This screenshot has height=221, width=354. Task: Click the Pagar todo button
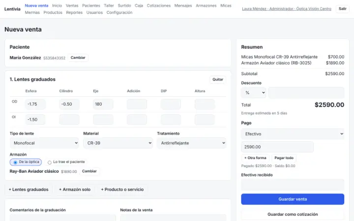coord(284,158)
